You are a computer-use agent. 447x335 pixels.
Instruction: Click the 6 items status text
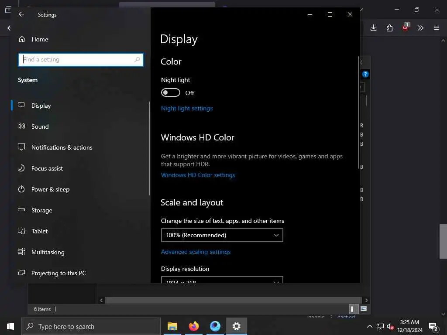pos(42,309)
